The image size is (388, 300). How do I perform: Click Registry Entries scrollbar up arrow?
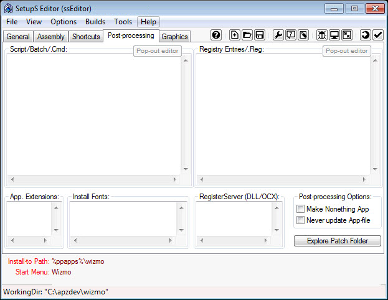[x=375, y=60]
